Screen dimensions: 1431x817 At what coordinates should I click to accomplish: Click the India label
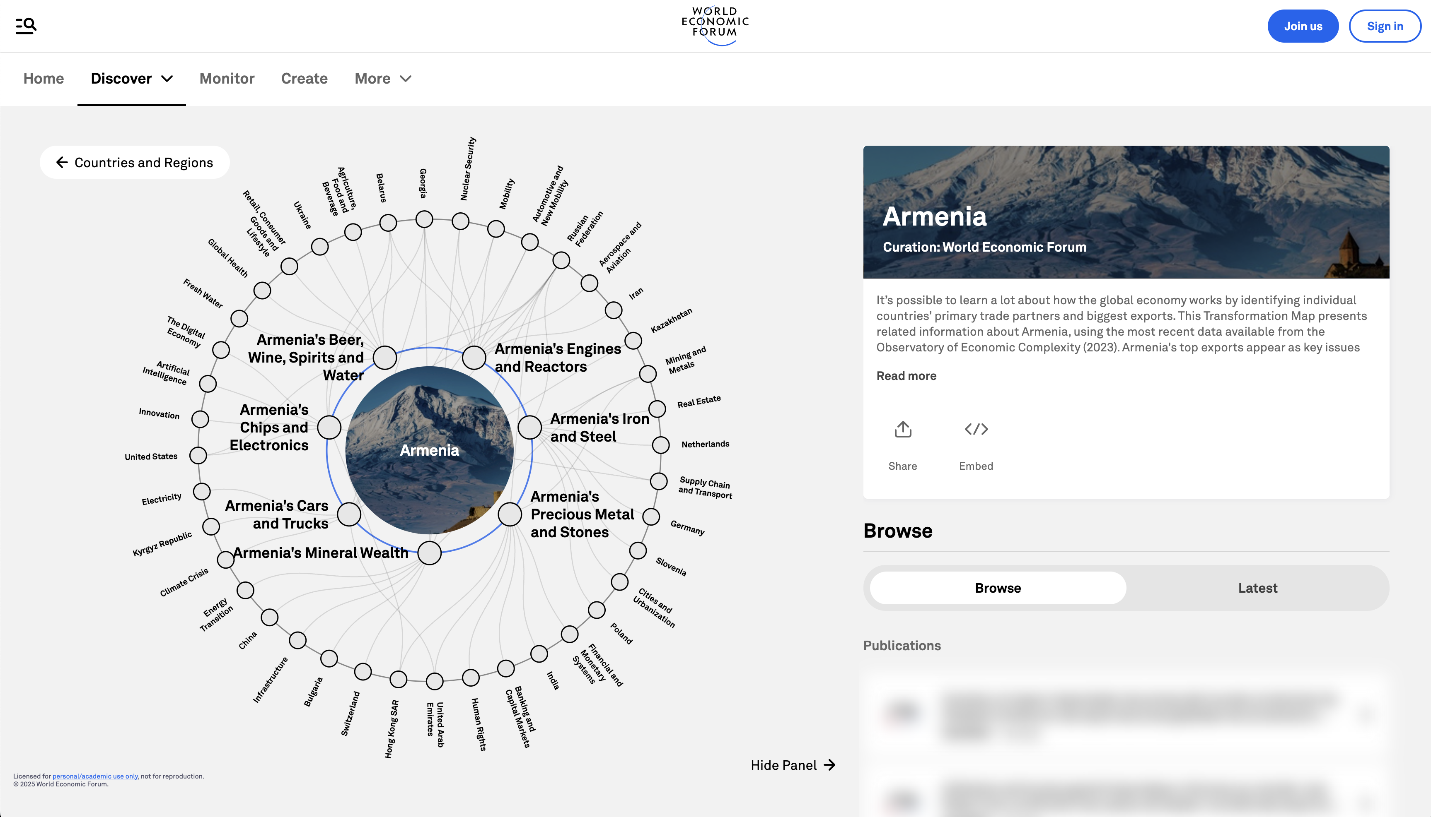(x=553, y=681)
